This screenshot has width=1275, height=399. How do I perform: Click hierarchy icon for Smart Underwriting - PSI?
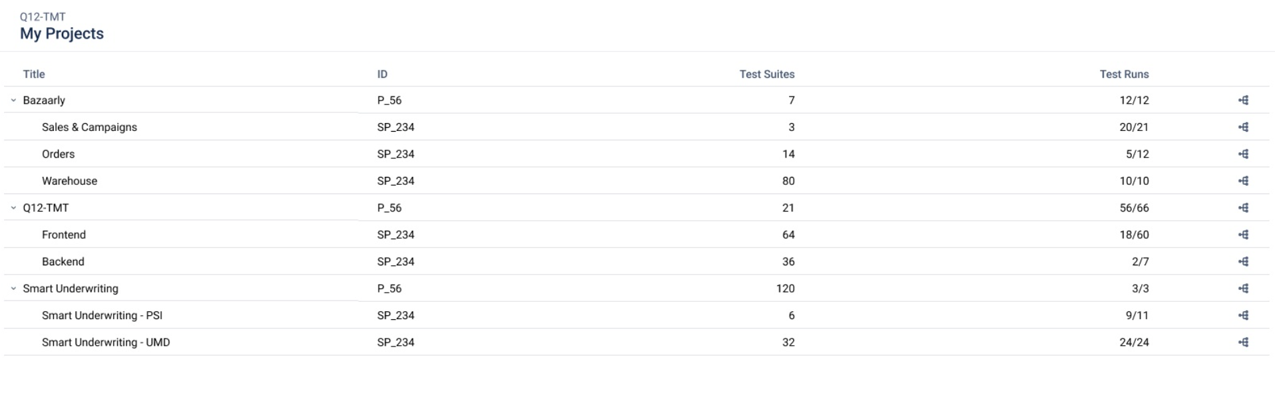[x=1243, y=316]
